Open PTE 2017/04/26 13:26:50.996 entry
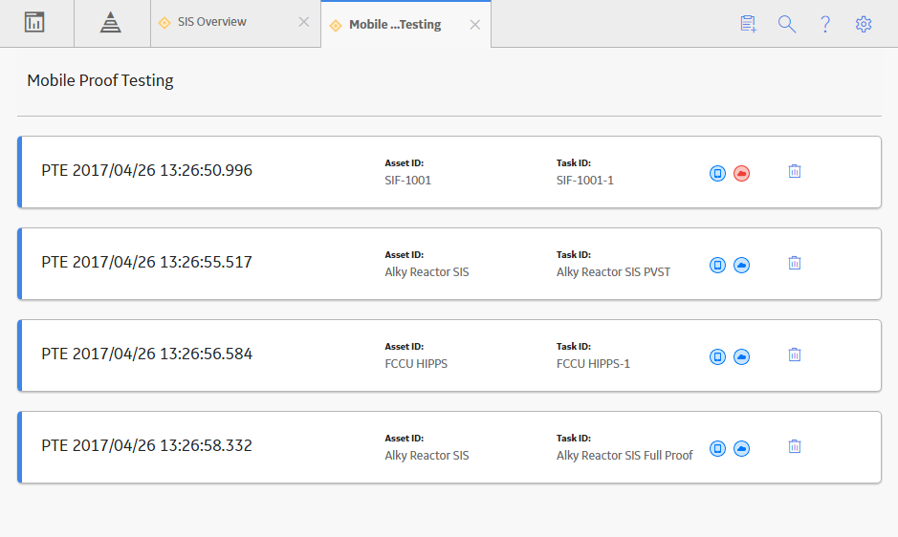This screenshot has height=537, width=898. tap(146, 171)
